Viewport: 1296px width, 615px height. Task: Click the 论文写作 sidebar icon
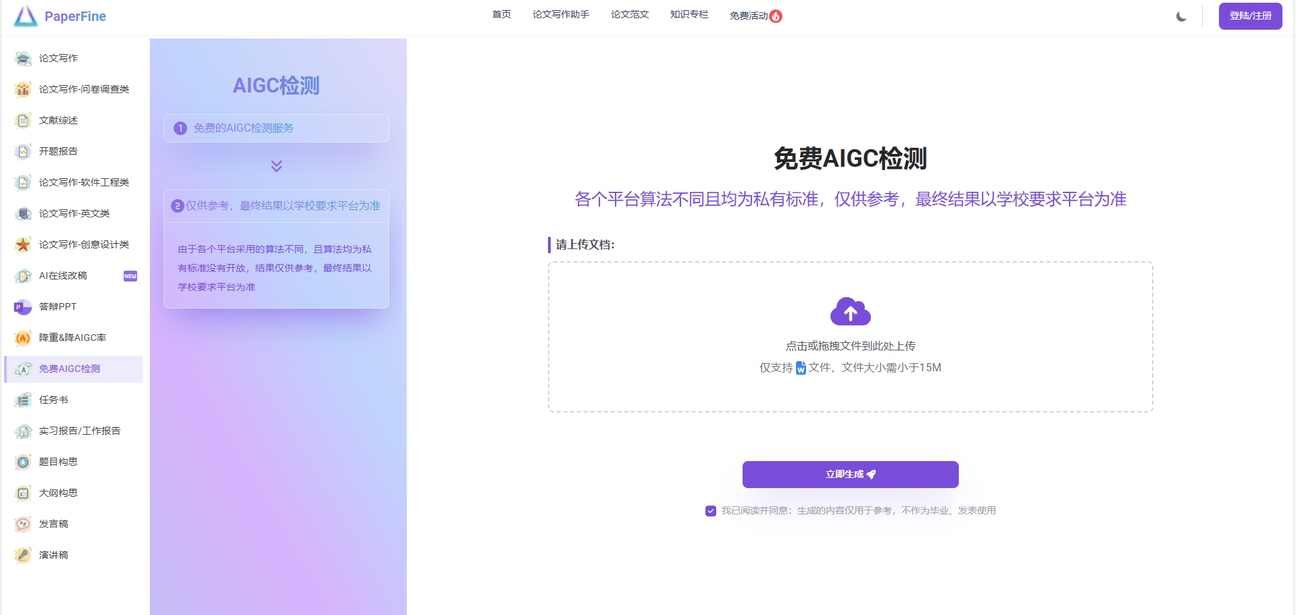[x=23, y=59]
